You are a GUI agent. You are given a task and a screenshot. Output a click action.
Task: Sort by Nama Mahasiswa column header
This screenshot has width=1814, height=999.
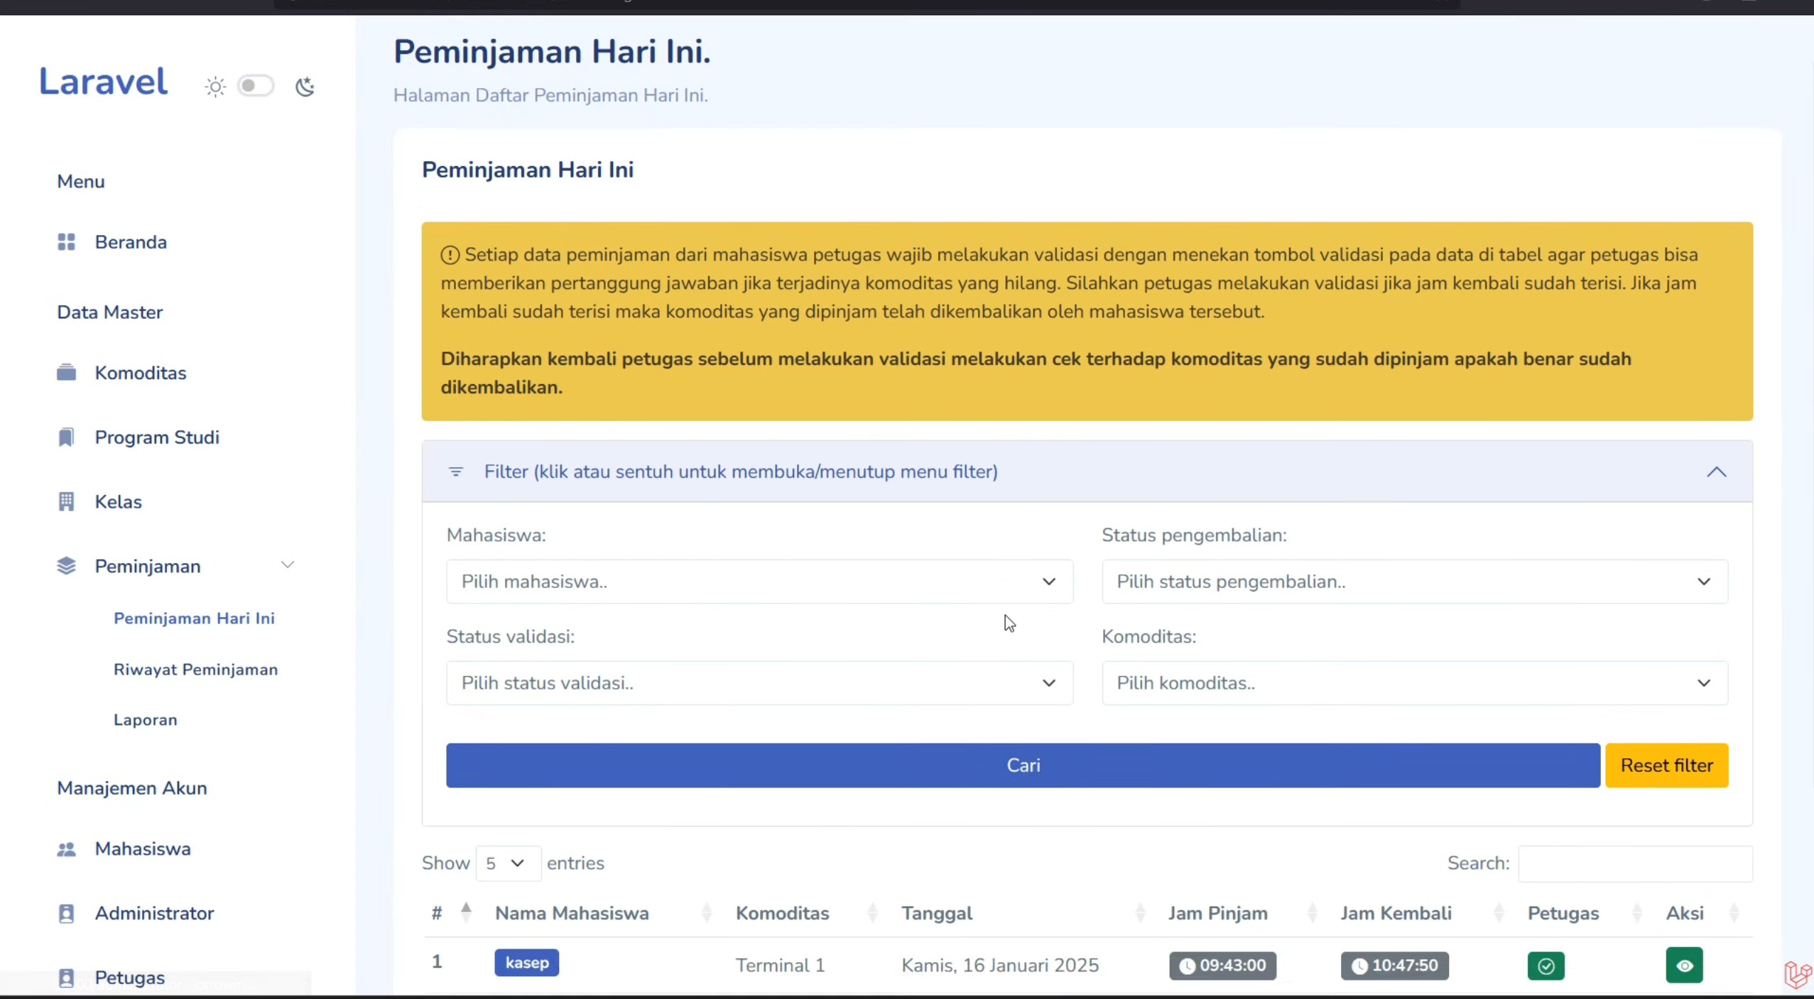(602, 913)
